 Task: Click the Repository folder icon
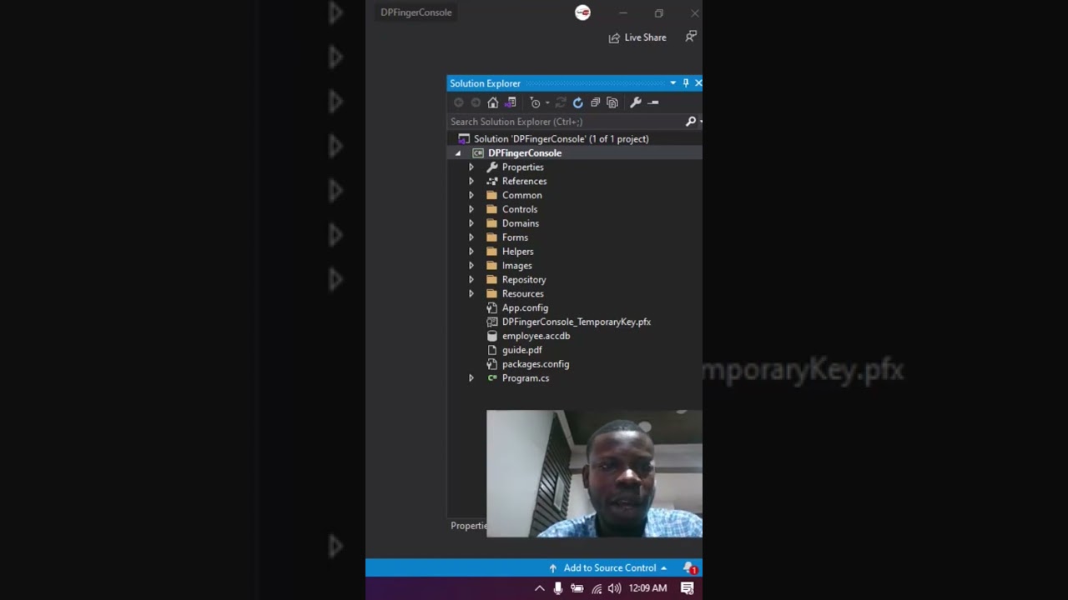tap(492, 280)
